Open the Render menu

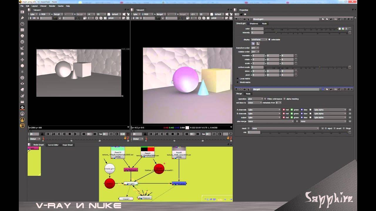pyautogui.click(x=52, y=6)
